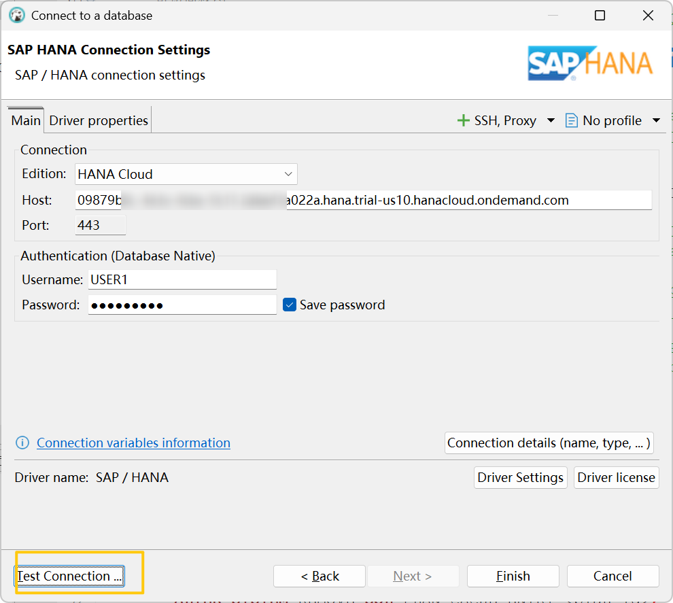Open Driver Settings
The image size is (673, 603).
pyautogui.click(x=520, y=477)
